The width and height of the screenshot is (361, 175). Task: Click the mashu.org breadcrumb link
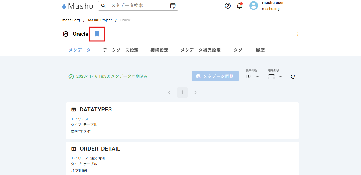coord(71,20)
